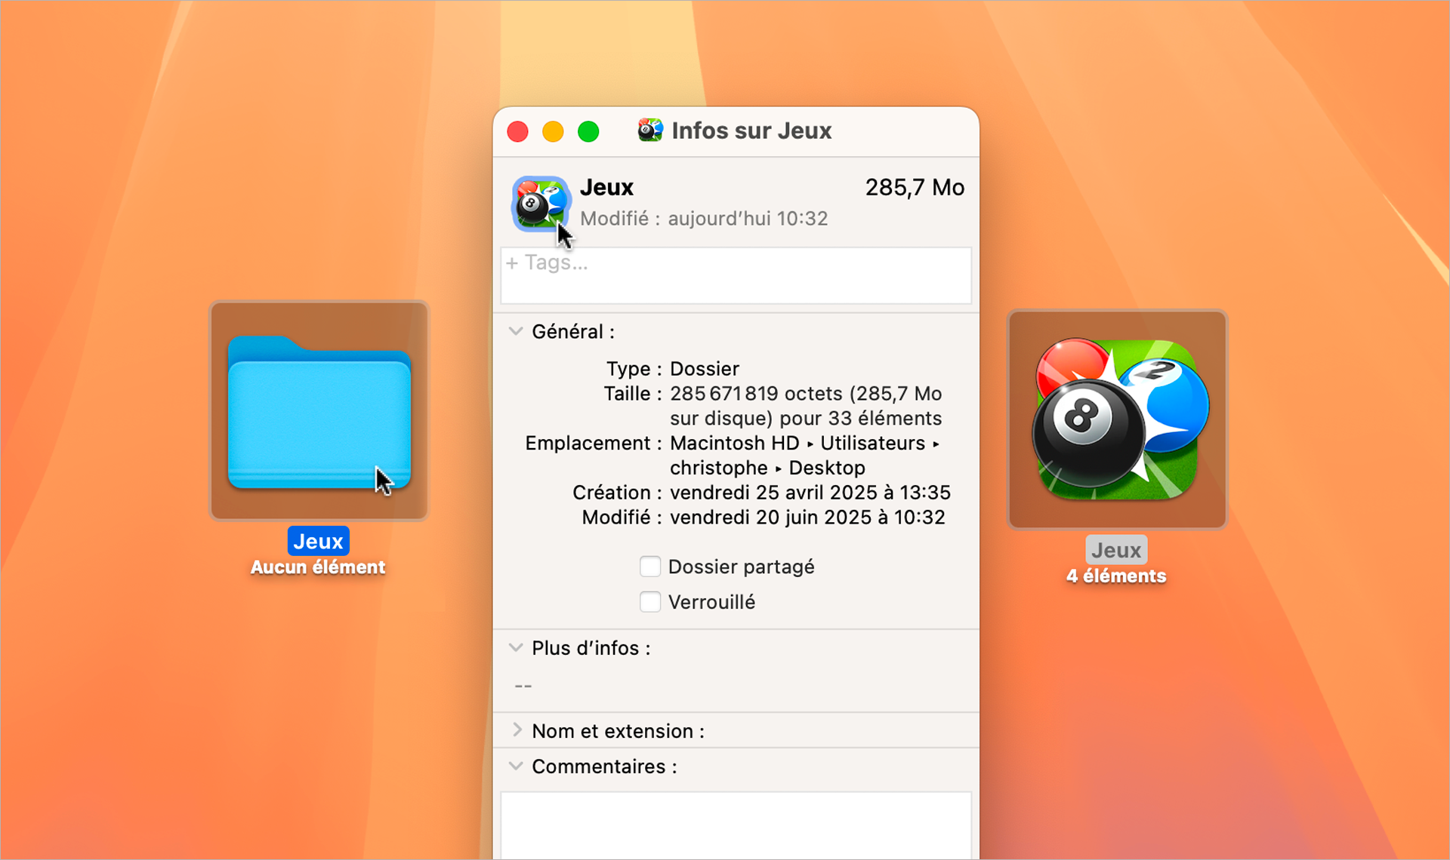
Task: Enable the Dossier partagé checkbox
Action: 650,567
